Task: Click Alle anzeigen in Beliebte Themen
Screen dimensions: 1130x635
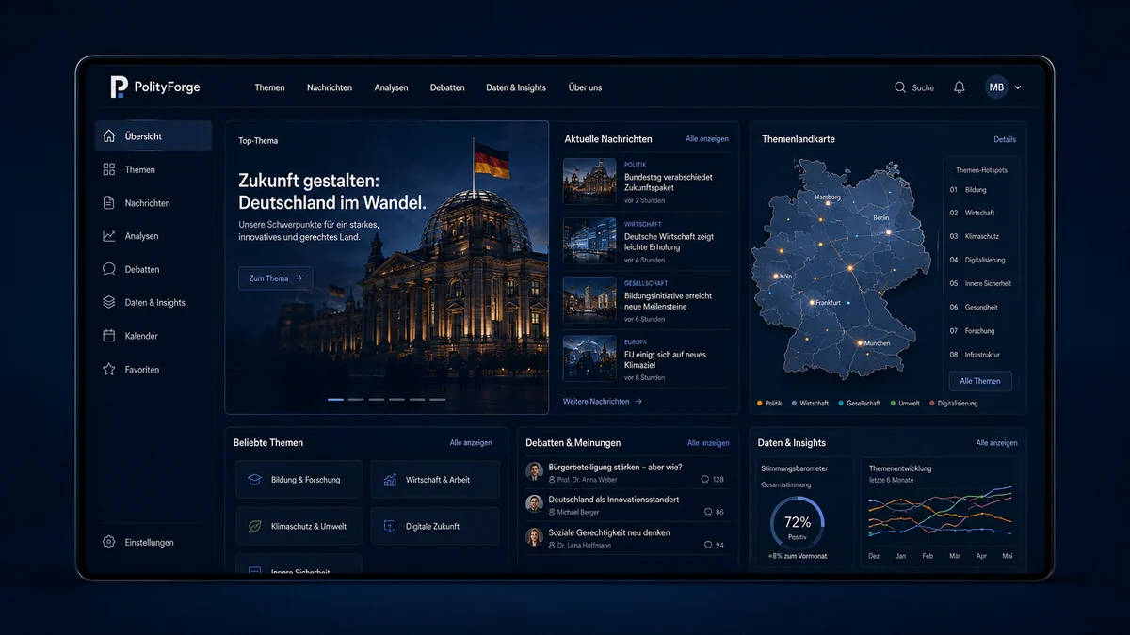Action: coord(471,442)
